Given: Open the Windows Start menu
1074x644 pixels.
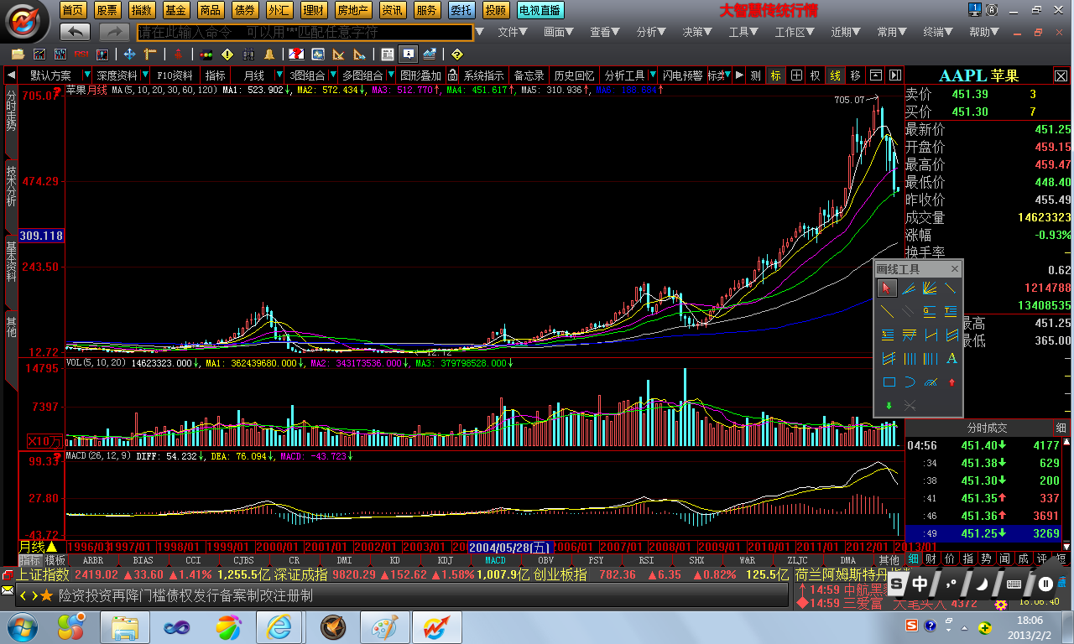Looking at the screenshot, I should coord(22,627).
